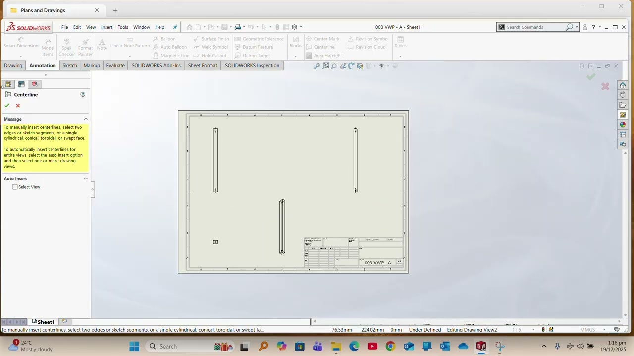Switch to the Drawing tab
634x356 pixels.
tap(13, 65)
